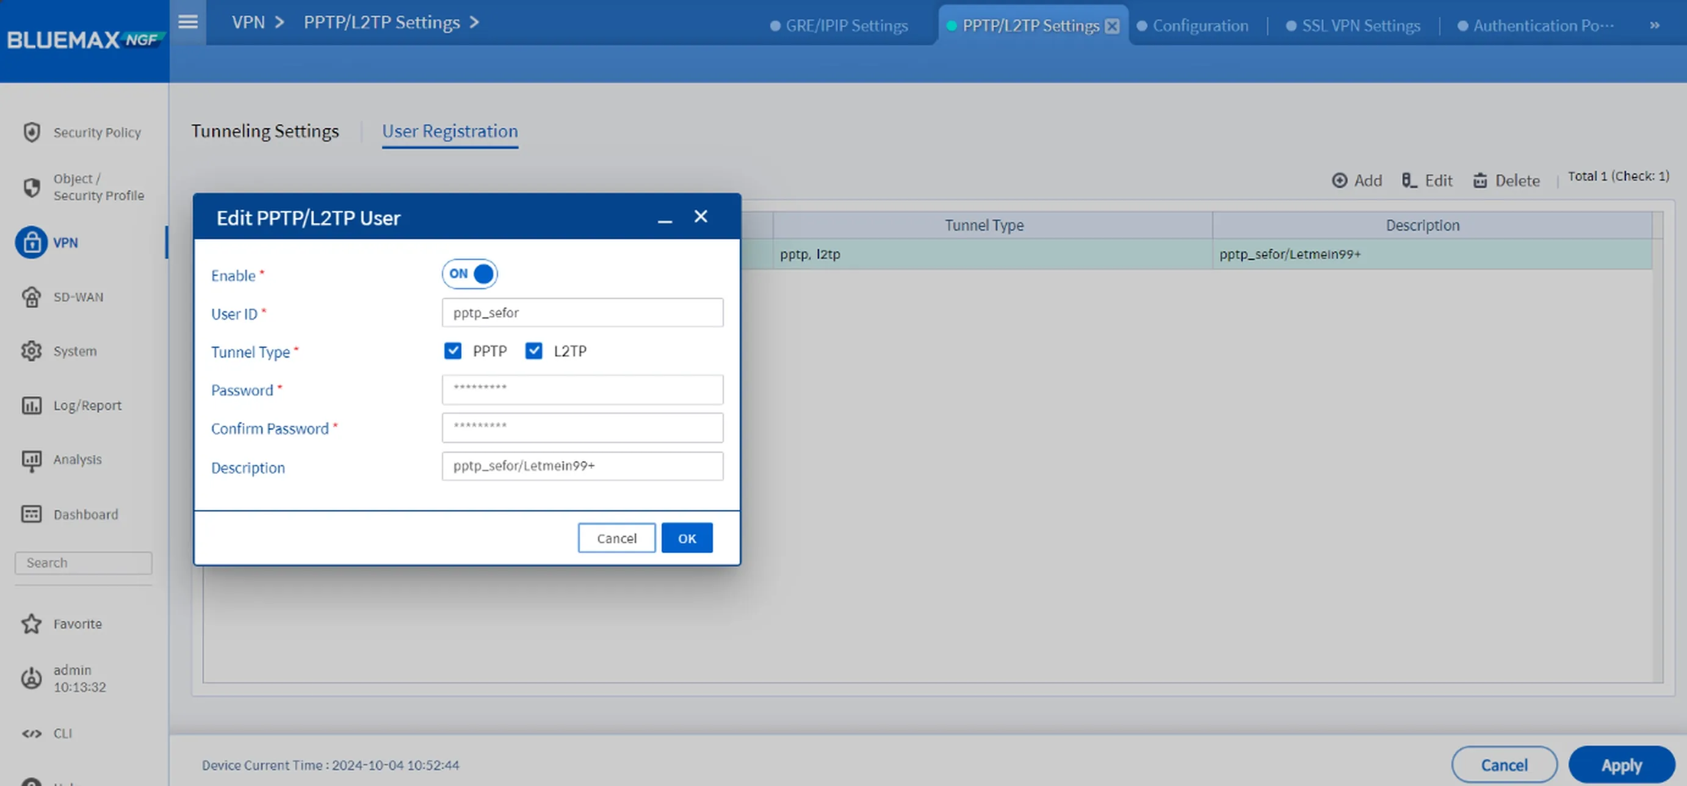Click the Add plus icon

[1339, 180]
